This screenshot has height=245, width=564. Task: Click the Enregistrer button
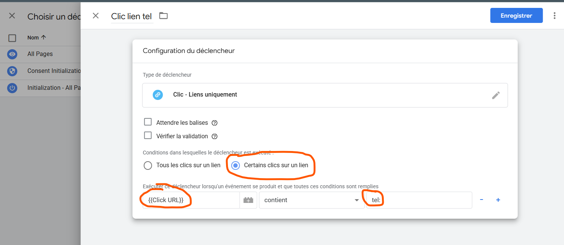(516, 16)
